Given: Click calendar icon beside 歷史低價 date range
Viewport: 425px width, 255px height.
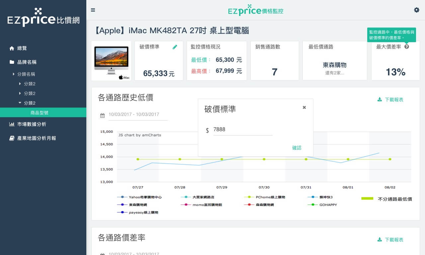Looking at the screenshot, I should [102, 116].
